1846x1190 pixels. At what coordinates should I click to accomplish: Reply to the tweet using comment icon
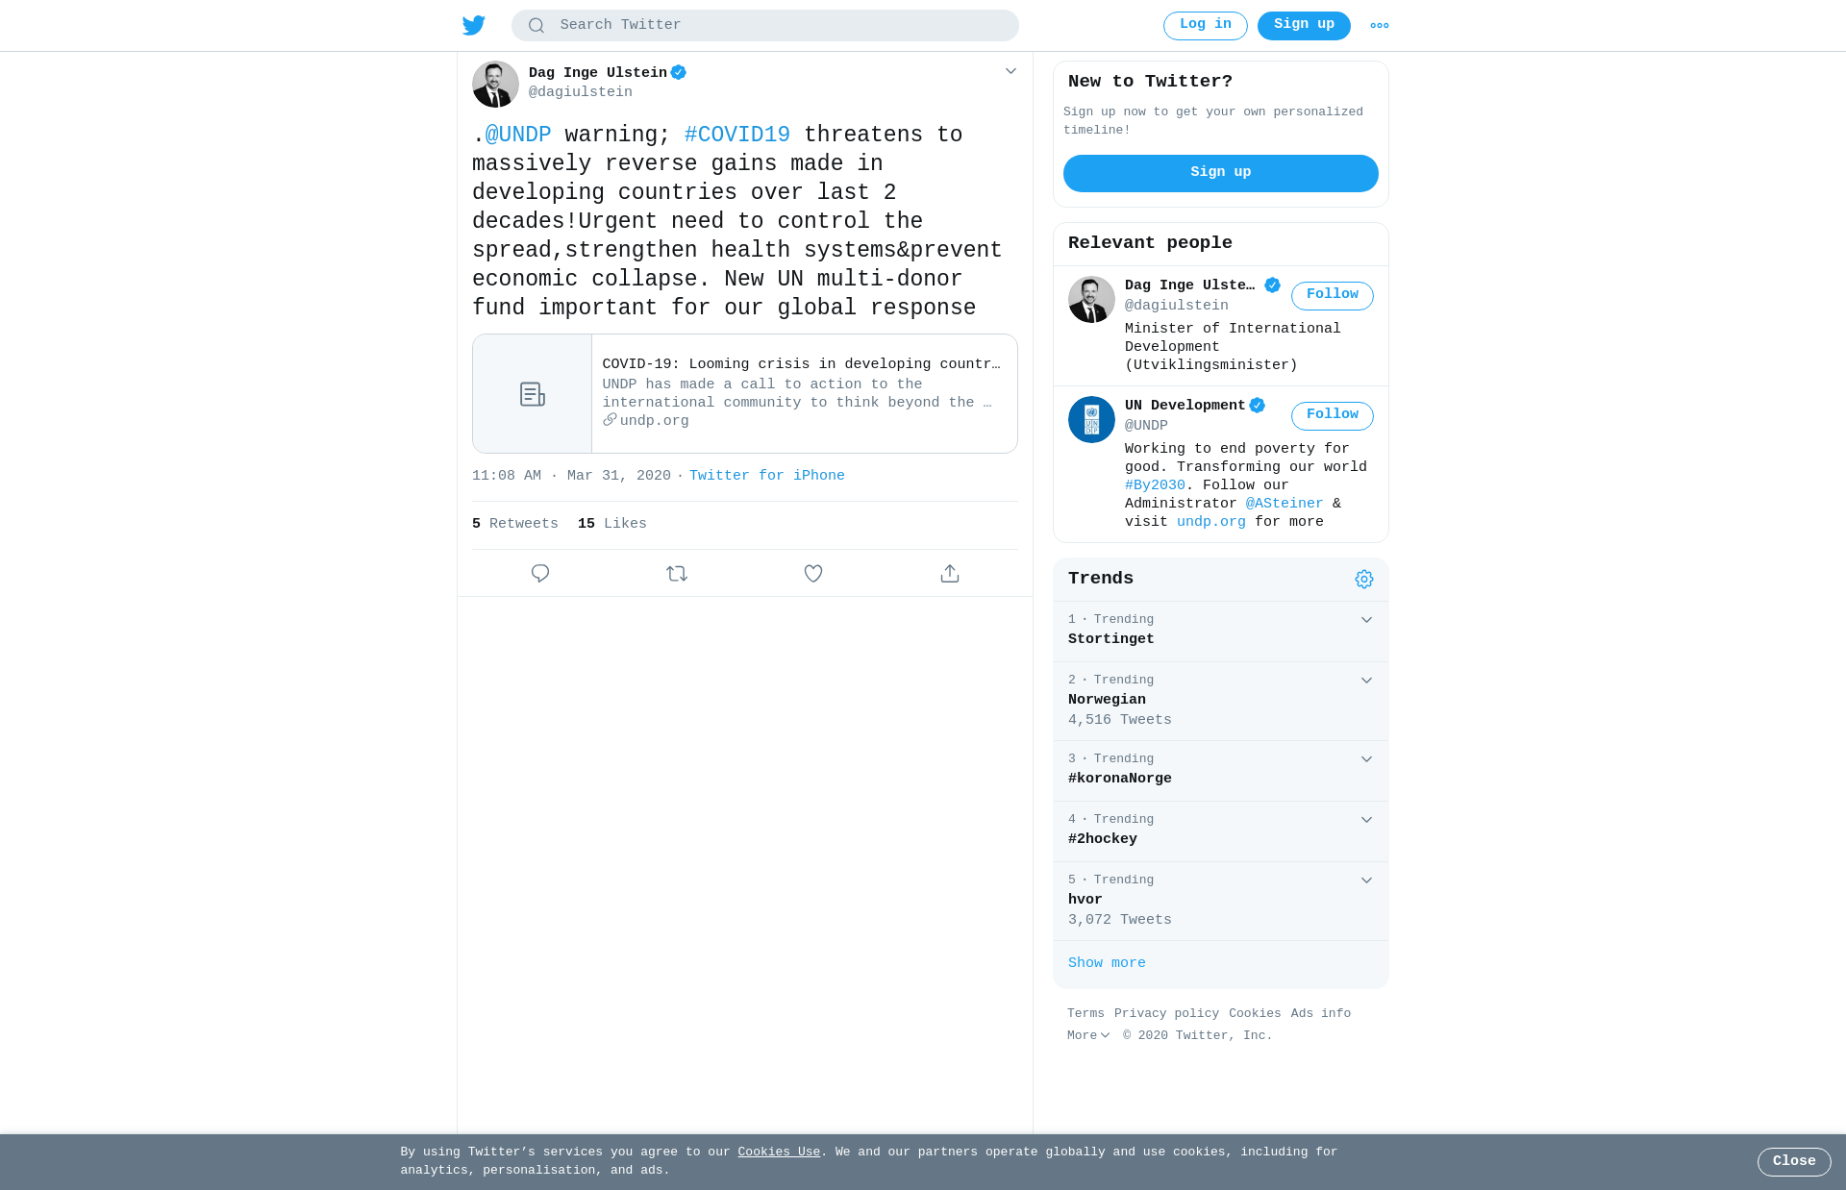coord(540,574)
